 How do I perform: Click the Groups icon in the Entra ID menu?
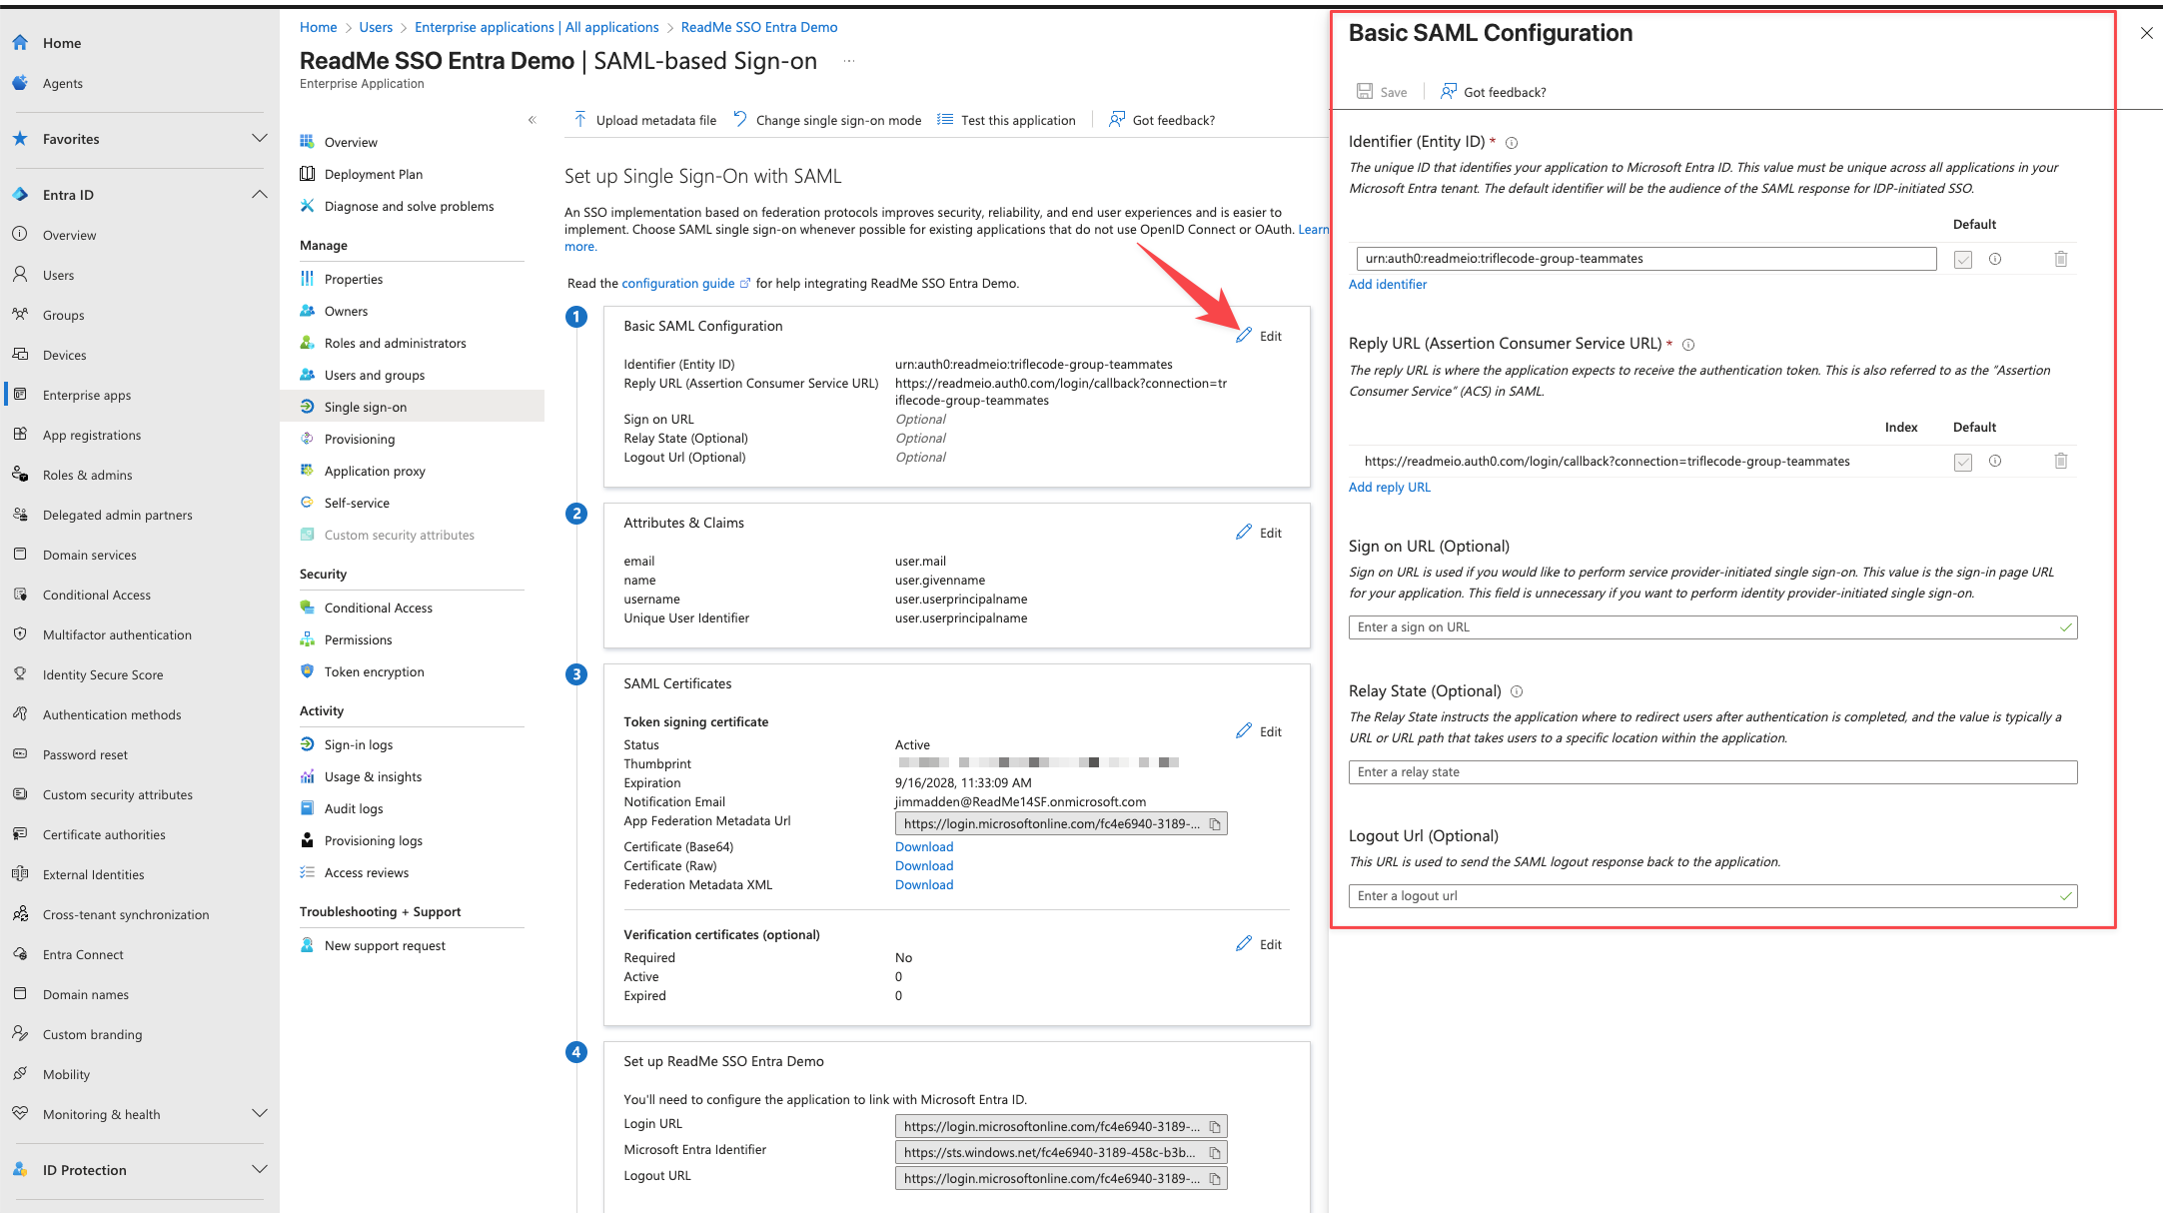click(x=20, y=315)
